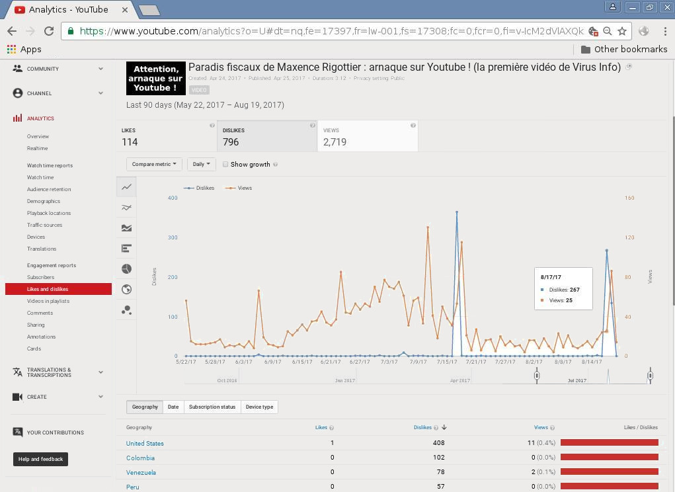The height and width of the screenshot is (492, 675).
Task: Open the Overview report
Action: [38, 136]
